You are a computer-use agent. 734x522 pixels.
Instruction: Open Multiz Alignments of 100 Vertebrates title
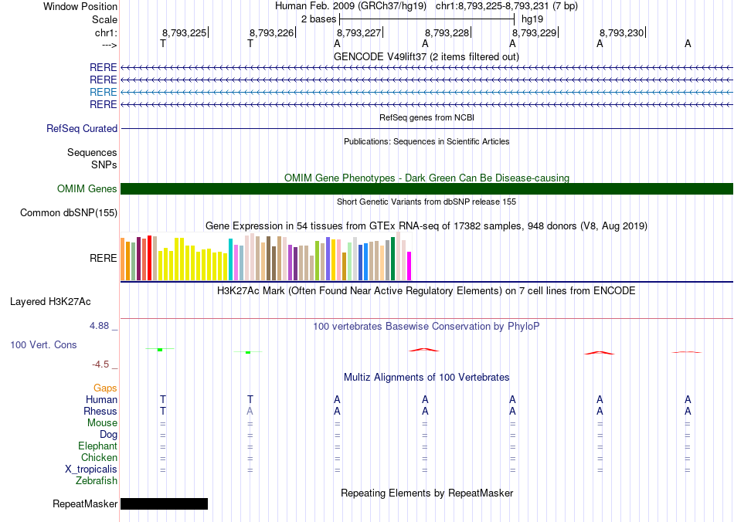(426, 378)
